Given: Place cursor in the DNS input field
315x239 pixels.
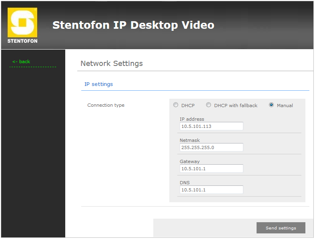Looking at the screenshot, I should 211,190.
